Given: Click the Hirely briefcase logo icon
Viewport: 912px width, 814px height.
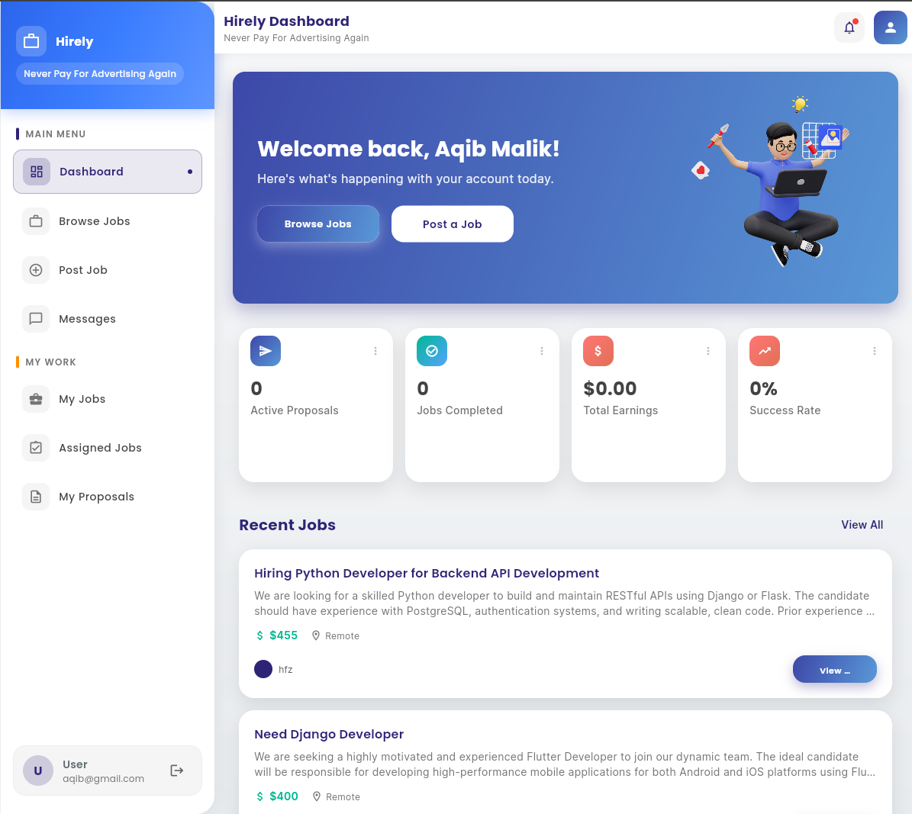Looking at the screenshot, I should pos(31,41).
